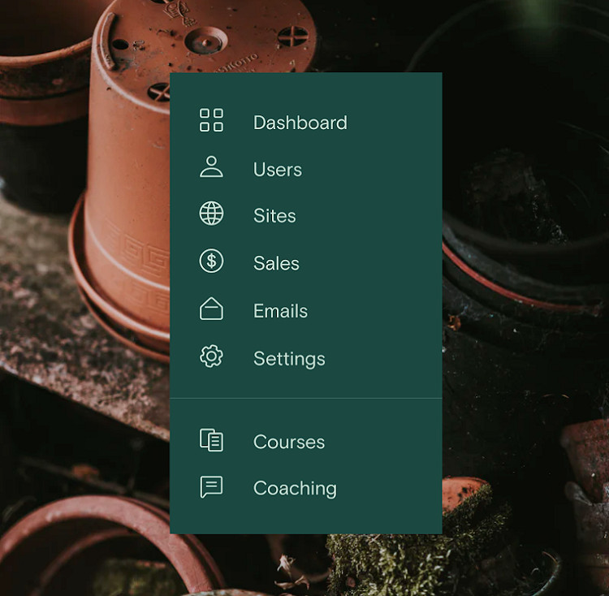Screen dimensions: 609x596
Task: Select the Courses menu label
Action: point(289,442)
